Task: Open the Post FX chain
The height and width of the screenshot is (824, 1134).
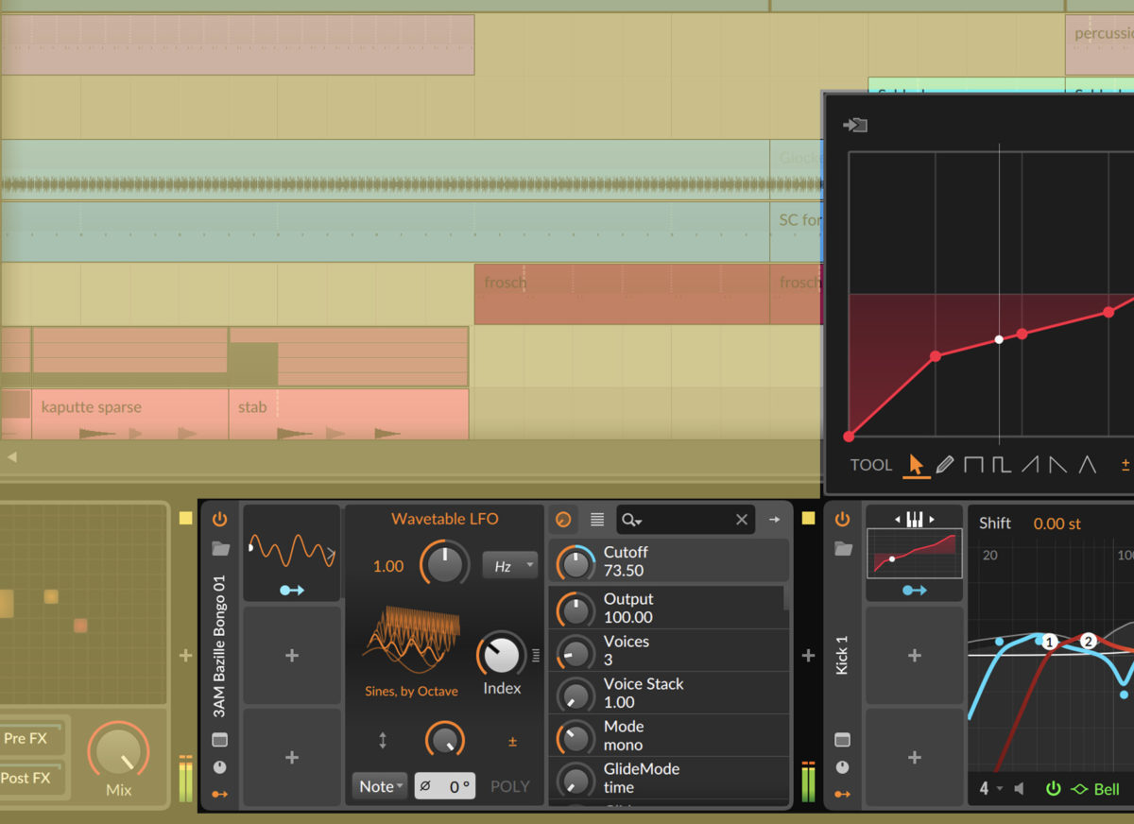Action: [x=28, y=778]
